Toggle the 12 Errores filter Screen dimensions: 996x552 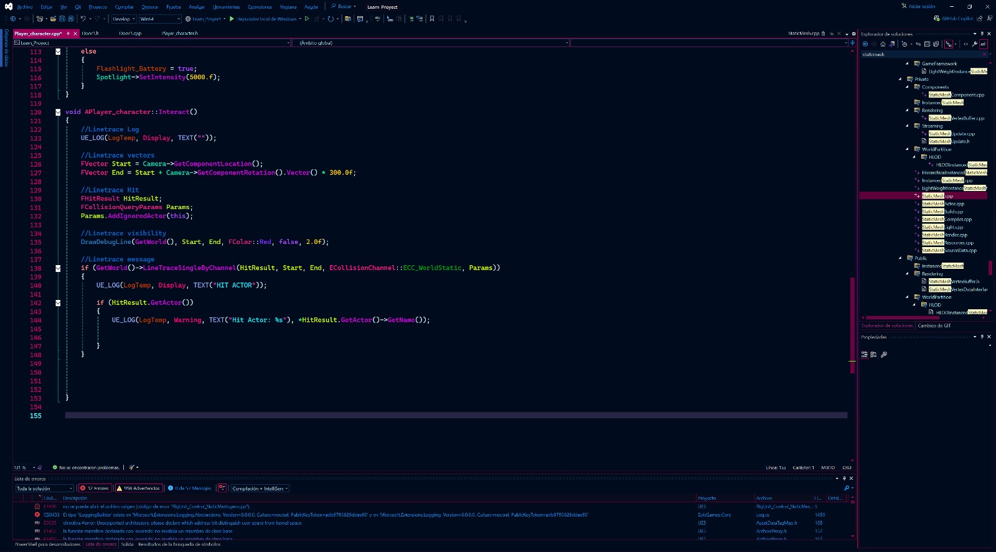coord(95,489)
